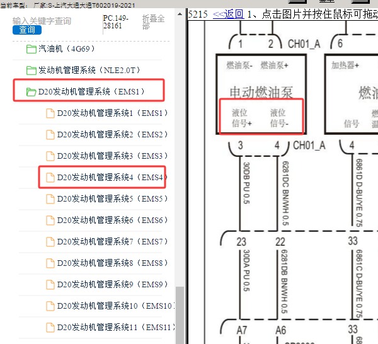This screenshot has width=378, height=344.
Task: Click wire label 30DB PU 0.5
Action: point(246,183)
